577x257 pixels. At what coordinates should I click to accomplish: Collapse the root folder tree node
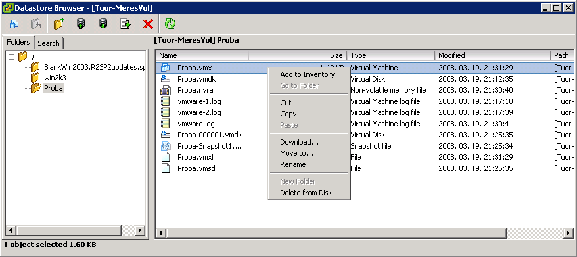[x=12, y=57]
